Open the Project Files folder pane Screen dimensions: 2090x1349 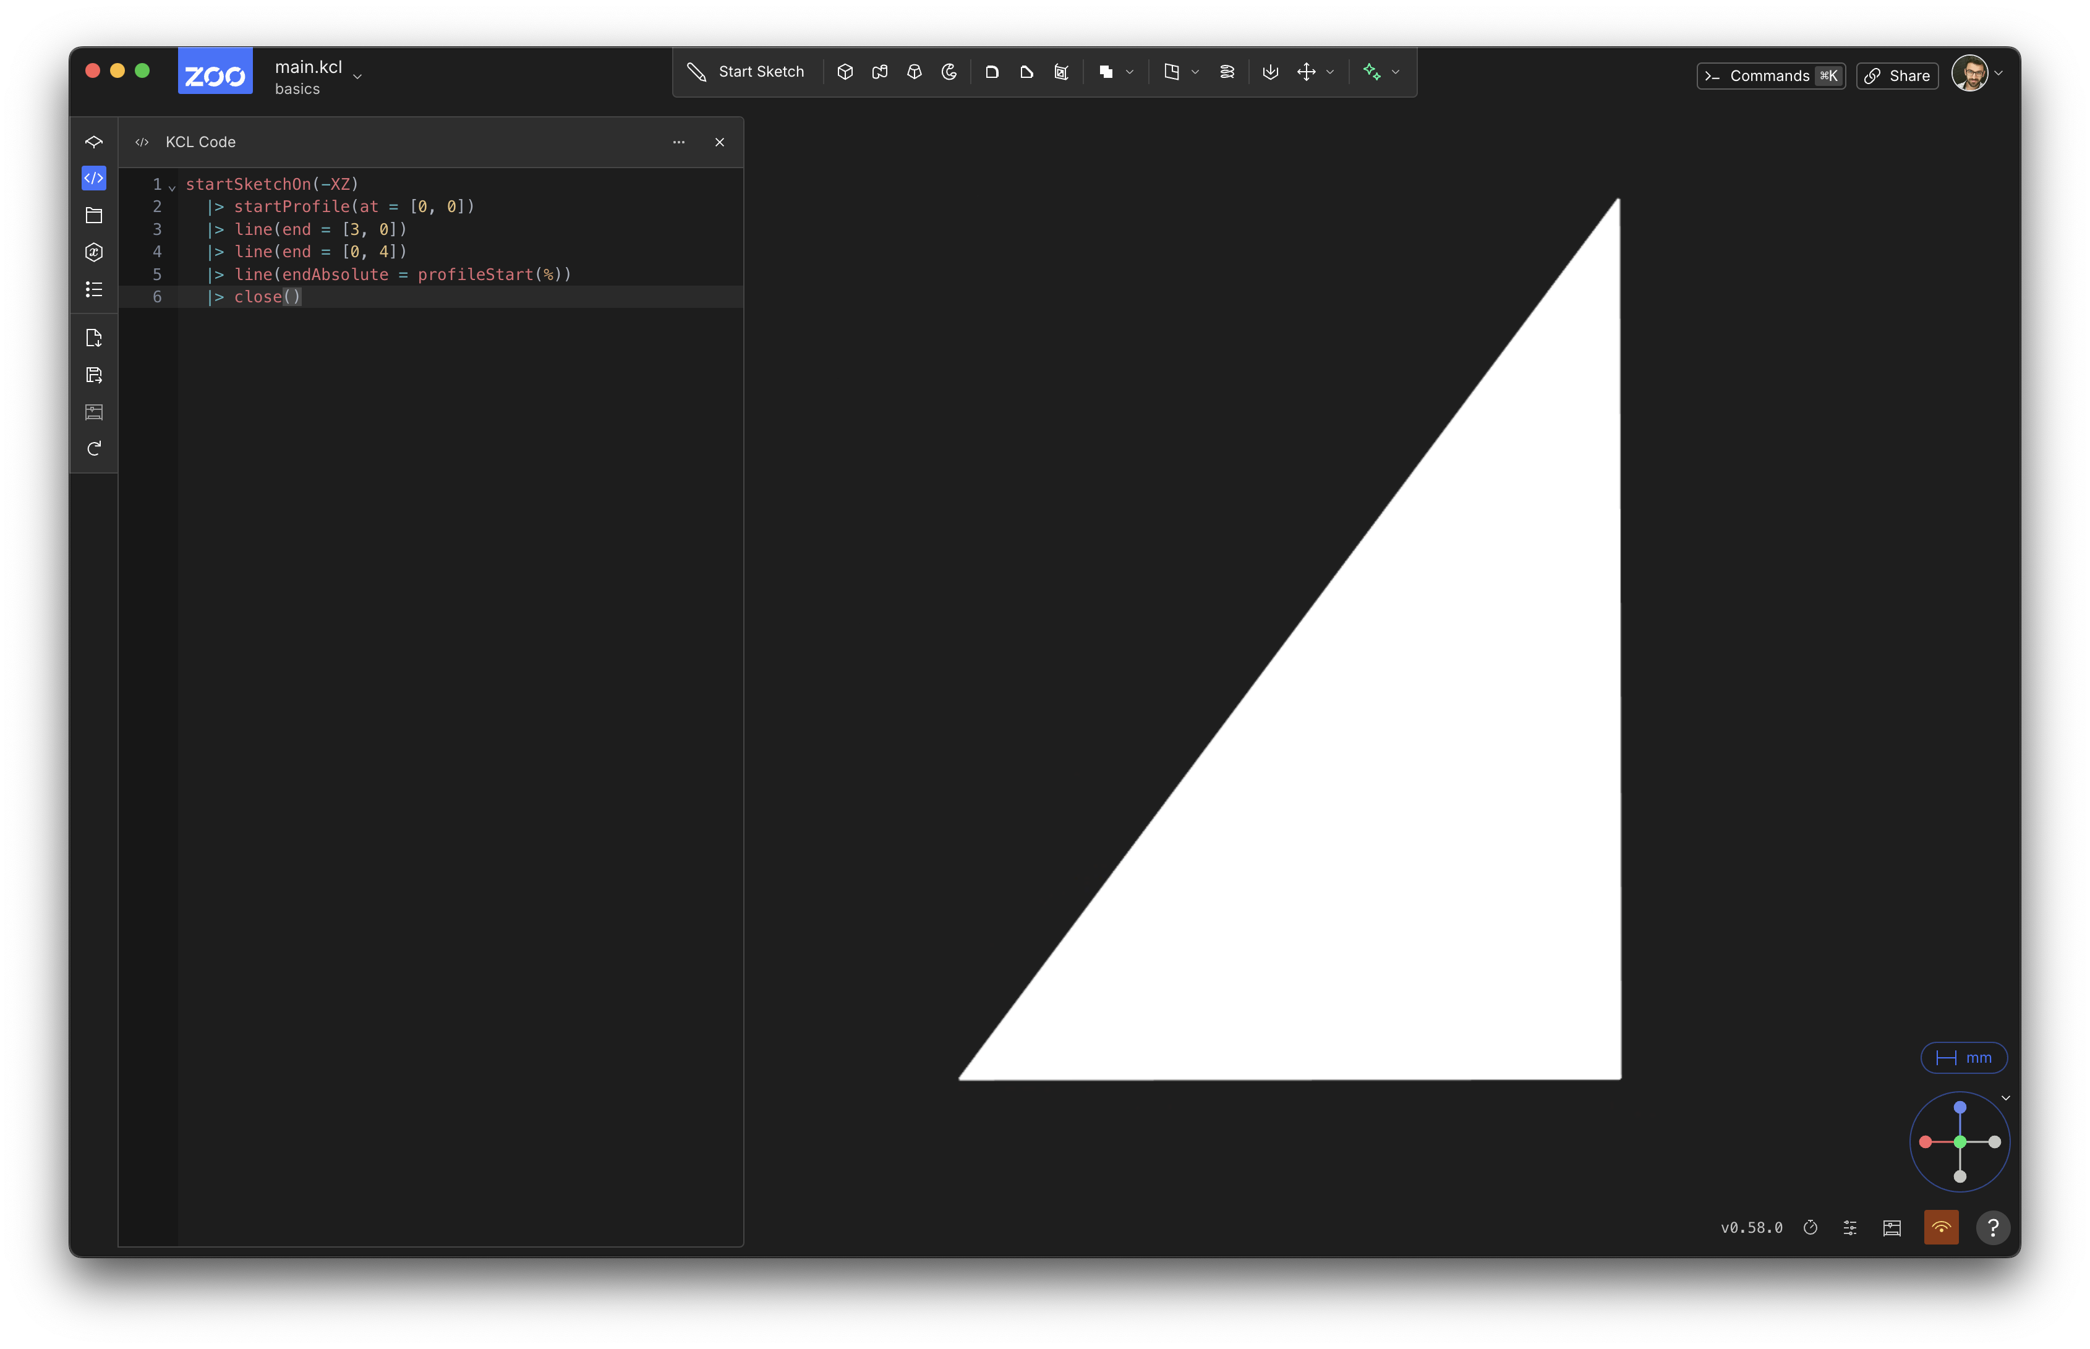point(94,216)
